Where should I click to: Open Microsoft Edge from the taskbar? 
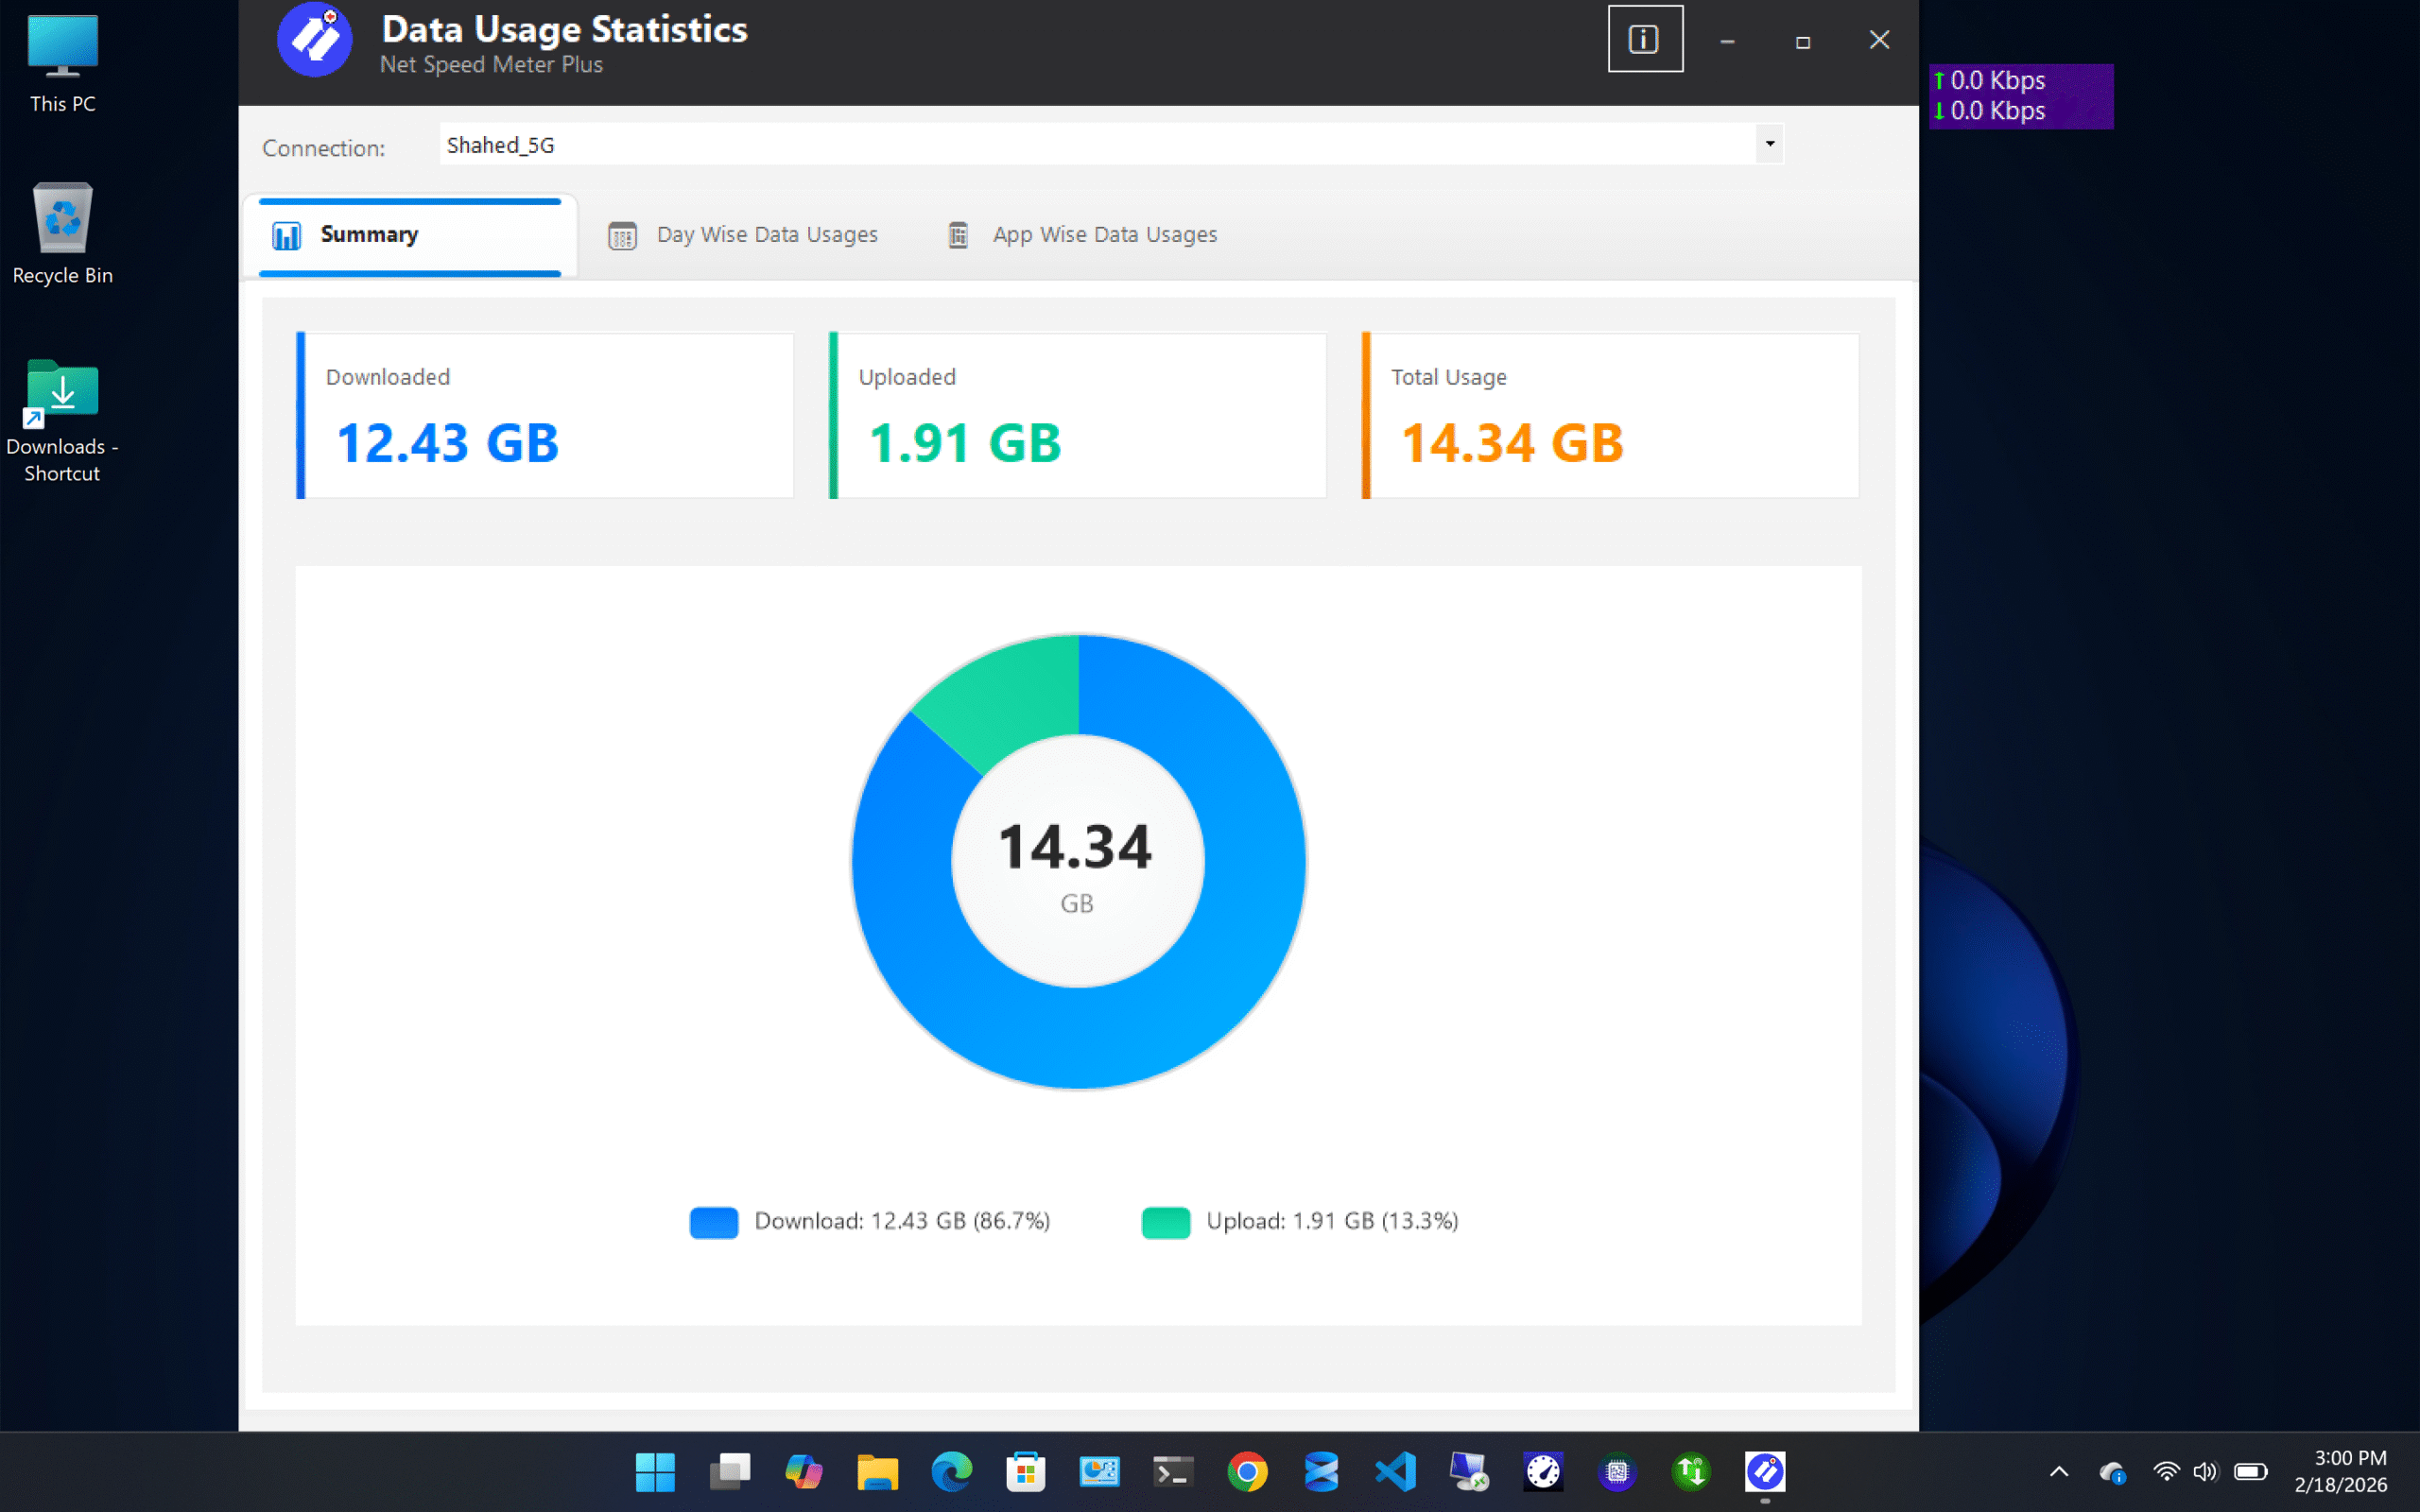[x=952, y=1472]
